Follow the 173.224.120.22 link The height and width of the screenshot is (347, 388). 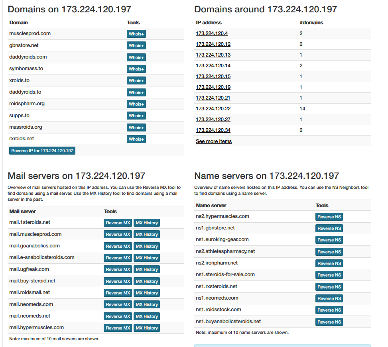pyautogui.click(x=213, y=109)
